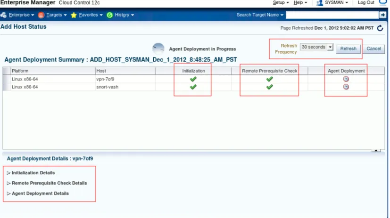Click the Refresh button
390x218 pixels.
coord(348,48)
